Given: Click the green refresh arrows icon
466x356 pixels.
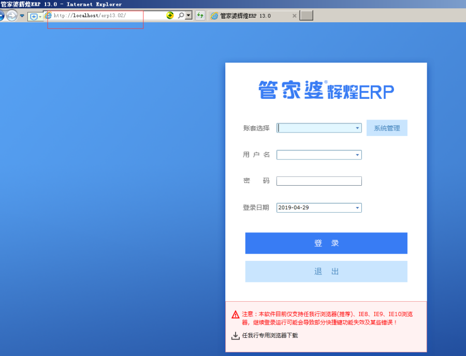Looking at the screenshot, I should [x=200, y=16].
